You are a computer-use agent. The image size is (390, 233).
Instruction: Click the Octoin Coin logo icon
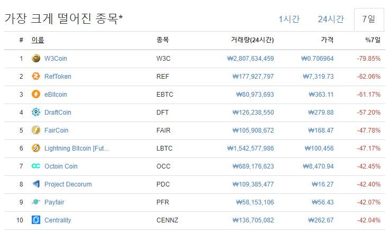pyautogui.click(x=36, y=166)
